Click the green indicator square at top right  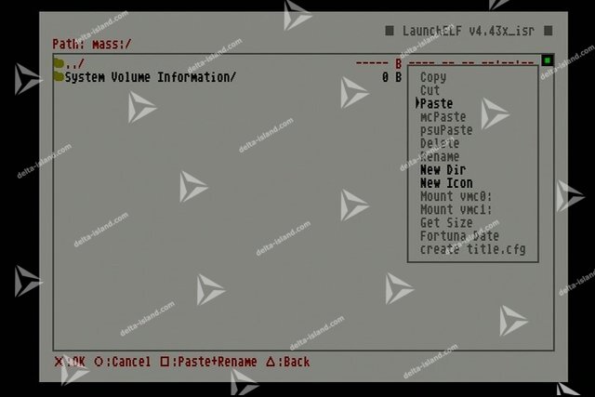point(548,61)
